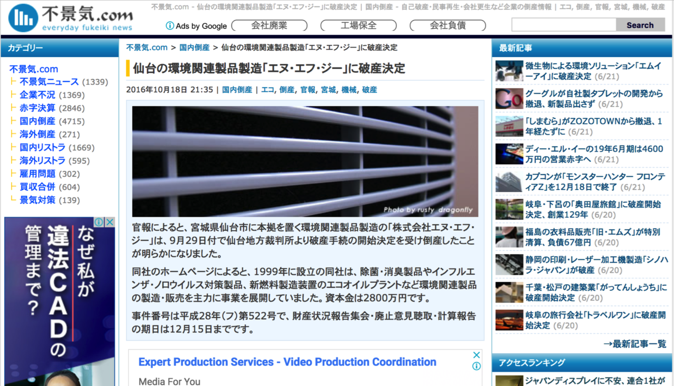Open the →最新記事一覧 link
This screenshot has width=674, height=386.
coord(634,344)
